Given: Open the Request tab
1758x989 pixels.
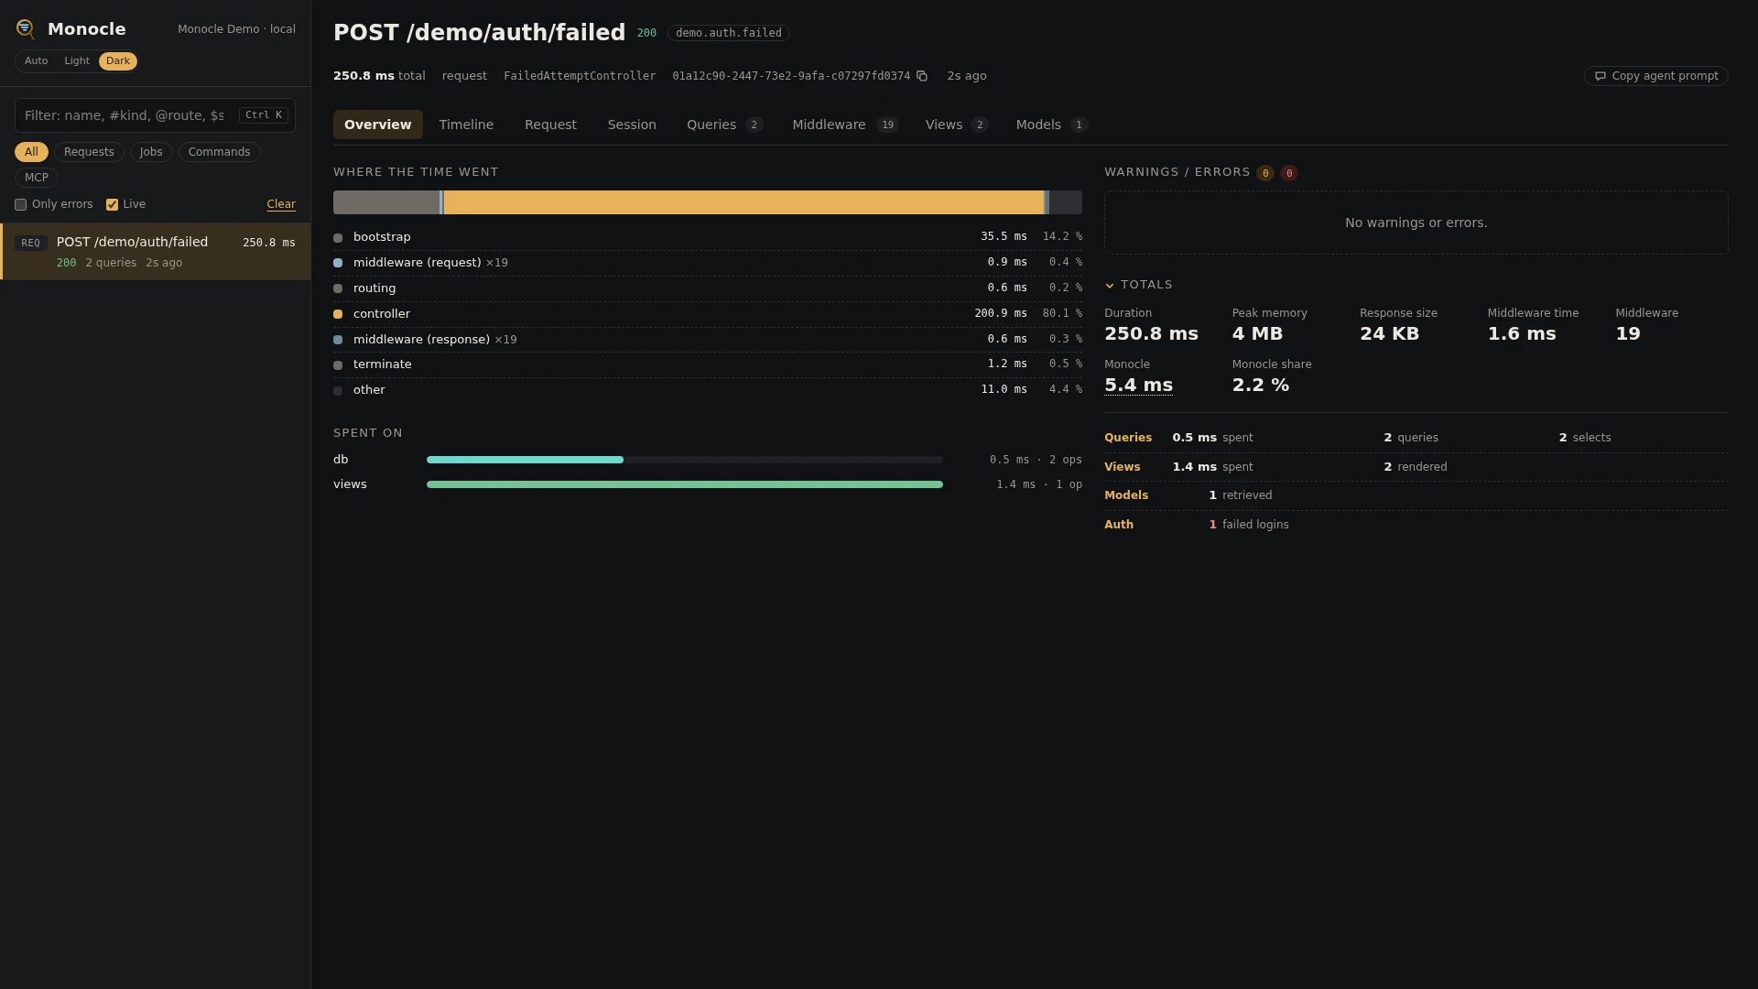Looking at the screenshot, I should (x=550, y=125).
